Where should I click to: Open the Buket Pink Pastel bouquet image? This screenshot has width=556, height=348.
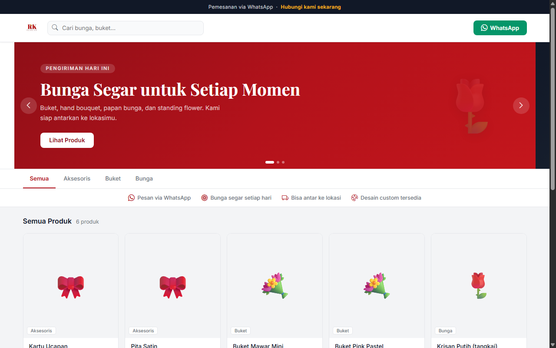click(x=377, y=286)
